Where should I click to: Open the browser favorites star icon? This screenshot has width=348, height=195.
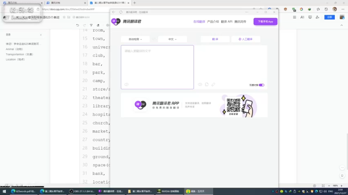tap(318, 9)
